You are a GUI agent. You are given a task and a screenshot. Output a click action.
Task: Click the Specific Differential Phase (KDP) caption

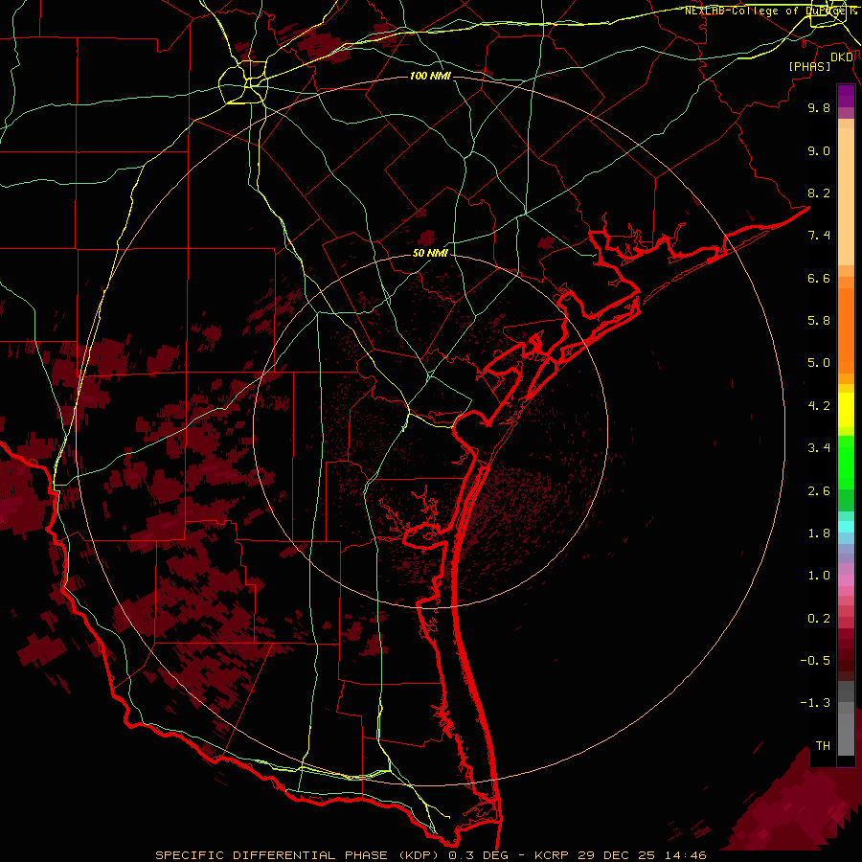pos(431,855)
